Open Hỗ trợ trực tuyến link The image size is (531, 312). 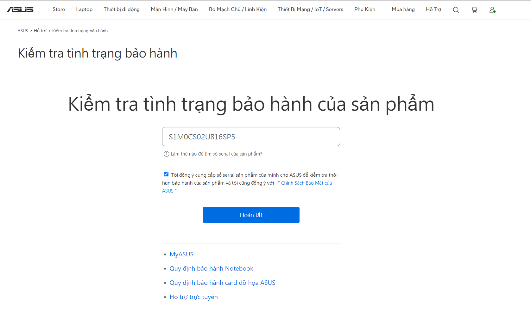(193, 297)
